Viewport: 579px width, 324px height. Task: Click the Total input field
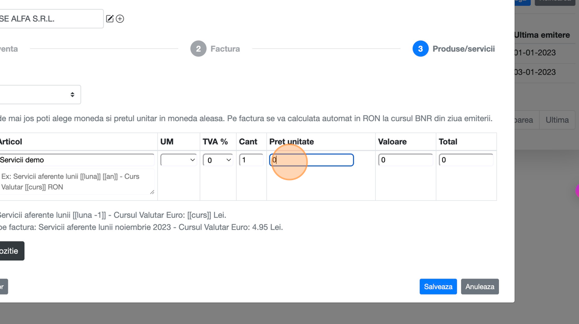pyautogui.click(x=465, y=160)
